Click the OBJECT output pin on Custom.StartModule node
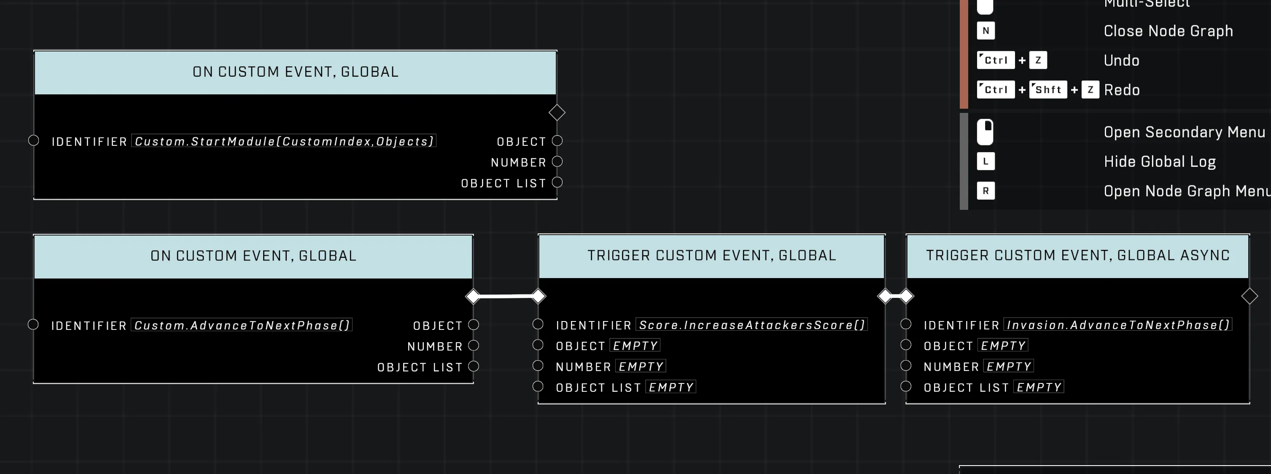This screenshot has height=474, width=1271. click(x=557, y=140)
